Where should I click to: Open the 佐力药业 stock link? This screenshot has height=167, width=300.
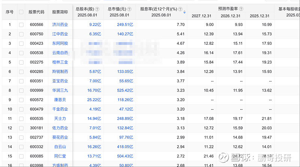click(60, 128)
